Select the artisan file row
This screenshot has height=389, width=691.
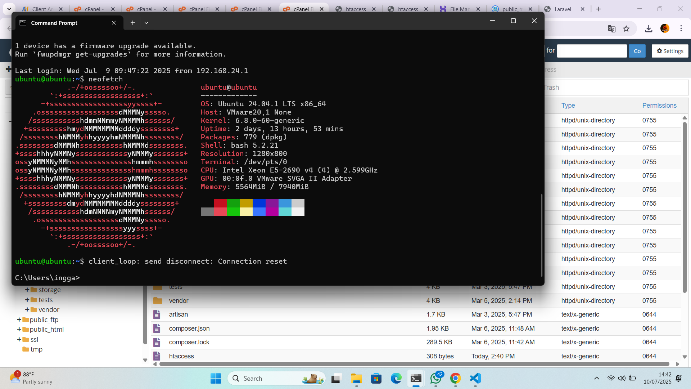click(416, 314)
